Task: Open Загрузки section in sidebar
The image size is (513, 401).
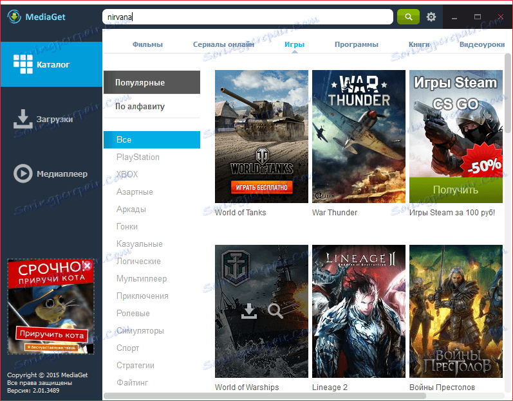Action: point(51,119)
